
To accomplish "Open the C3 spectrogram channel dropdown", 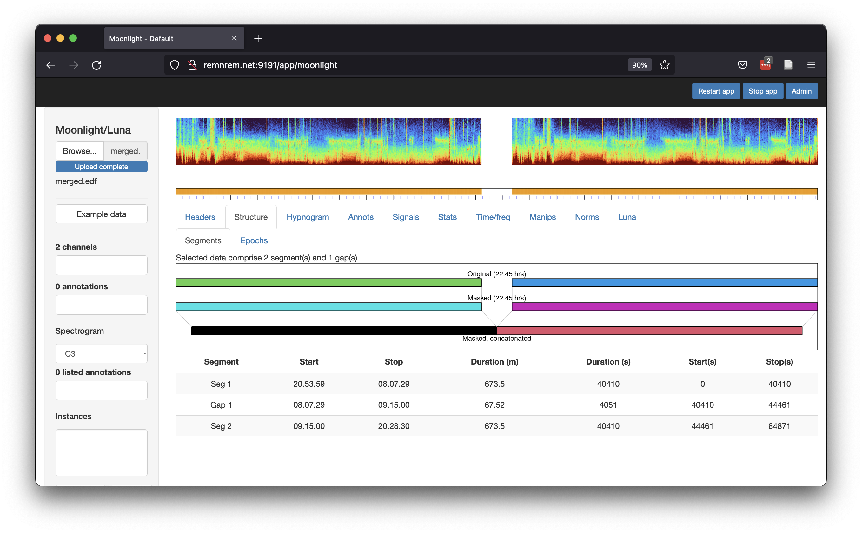I will [101, 353].
